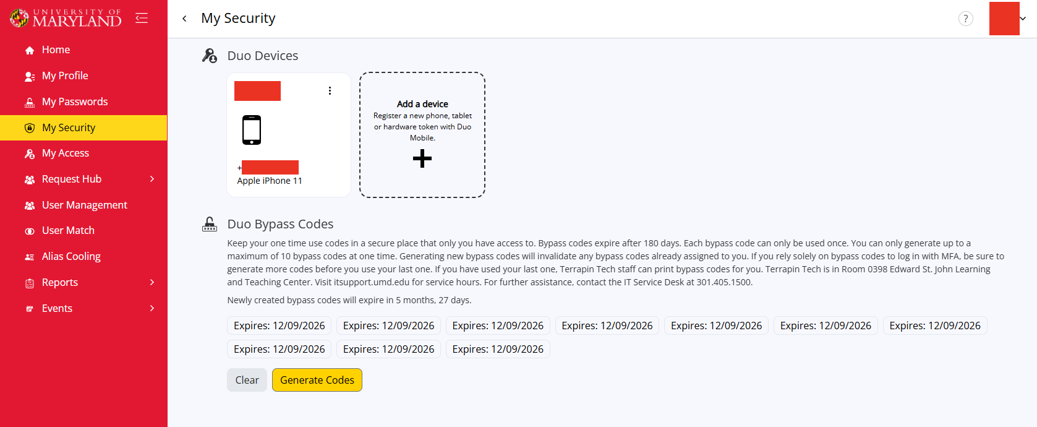Screen dimensions: 1037x427
Task: Click the Clear button
Action: 247,380
